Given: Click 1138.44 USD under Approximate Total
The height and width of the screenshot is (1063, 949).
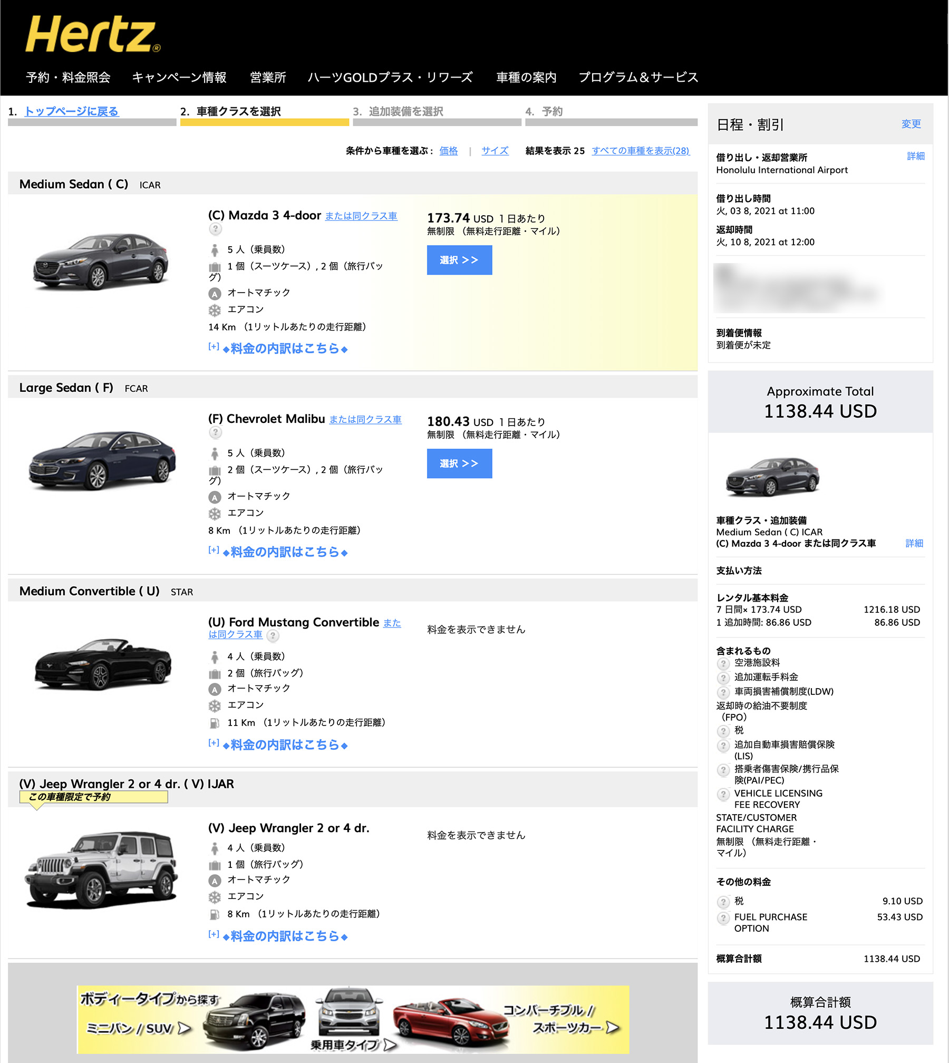Looking at the screenshot, I should [x=820, y=411].
